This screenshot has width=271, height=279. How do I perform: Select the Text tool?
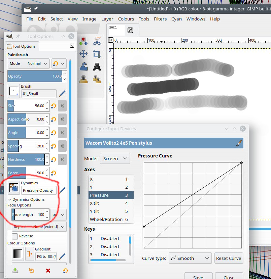tap(97, 67)
